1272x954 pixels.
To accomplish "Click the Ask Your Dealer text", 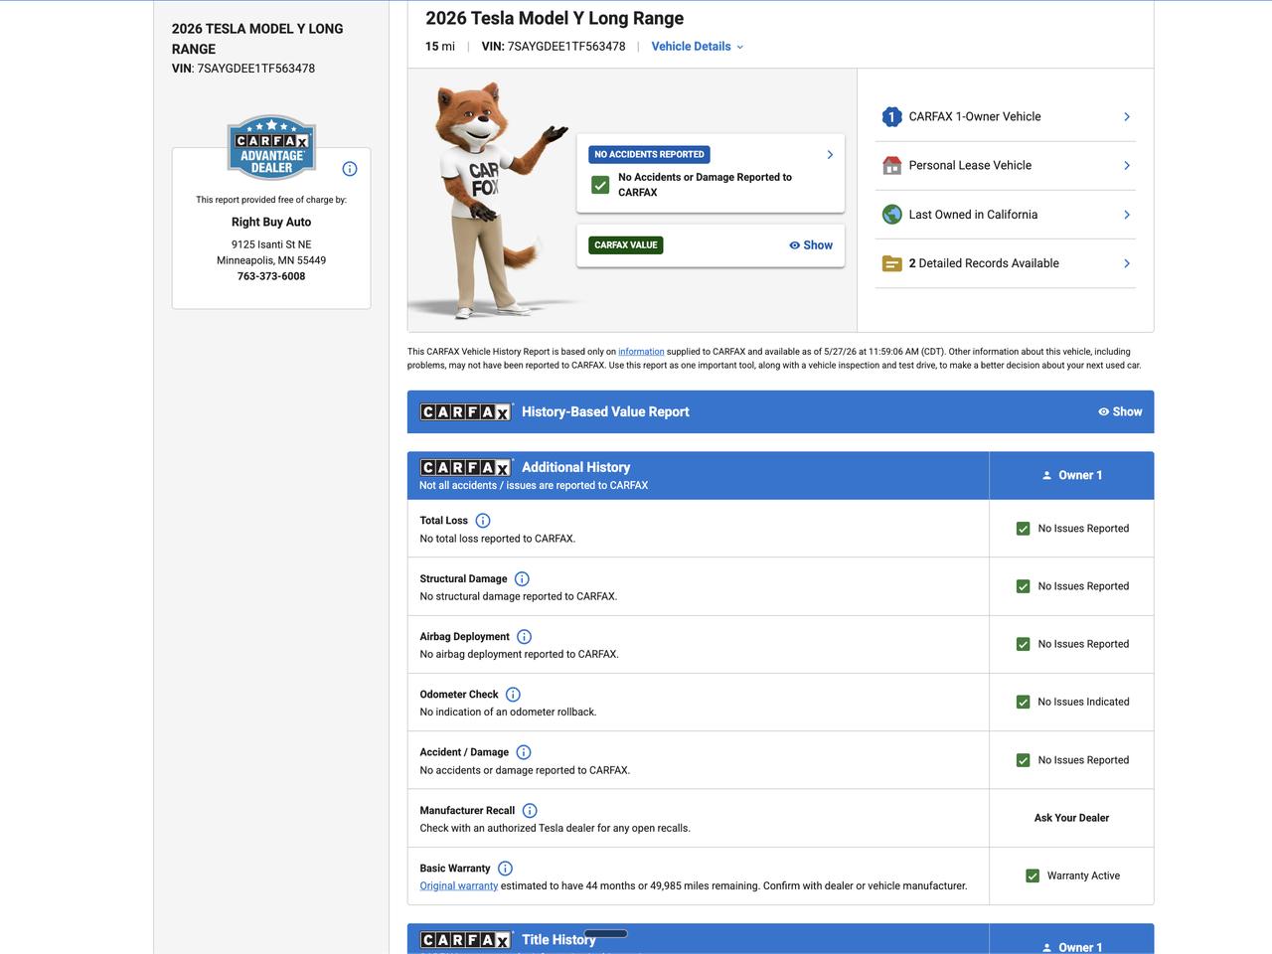I will click(1071, 818).
